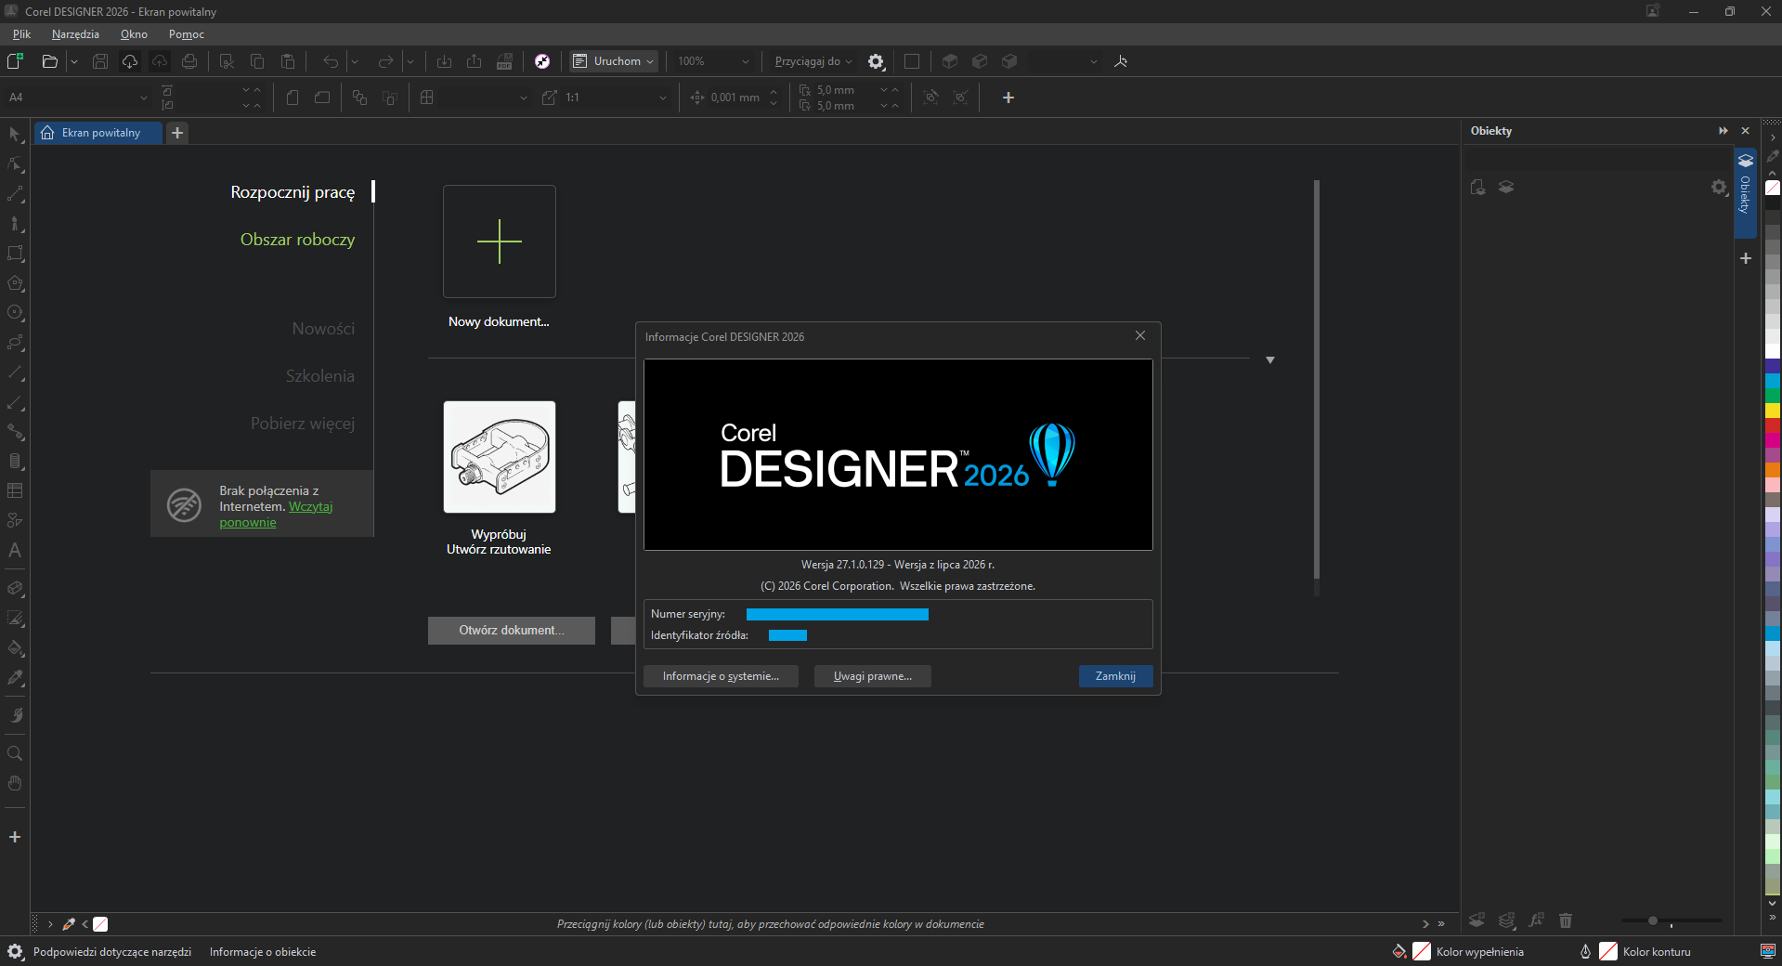This screenshot has height=966, width=1782.
Task: Click the 0,001 mm nudge distance field
Action: click(735, 98)
